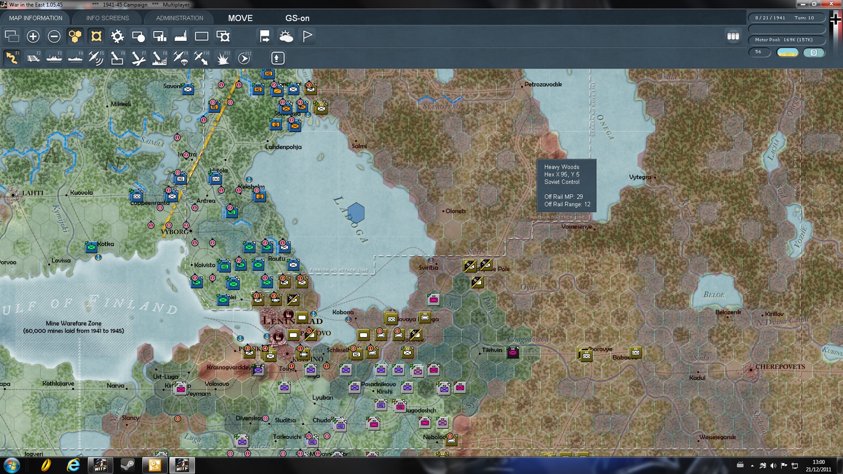The width and height of the screenshot is (843, 474).
Task: Select F5 air recon mode
Action: 96,58
